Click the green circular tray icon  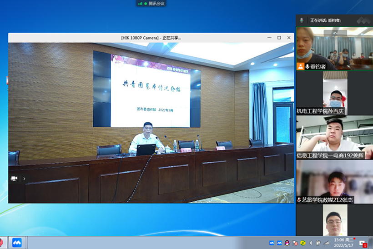pos(302,243)
